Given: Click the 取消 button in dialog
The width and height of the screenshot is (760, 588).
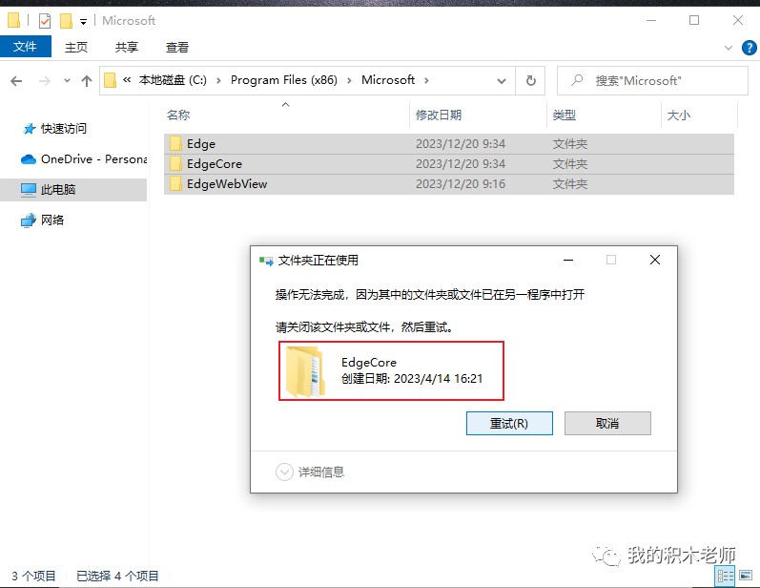Looking at the screenshot, I should (607, 424).
